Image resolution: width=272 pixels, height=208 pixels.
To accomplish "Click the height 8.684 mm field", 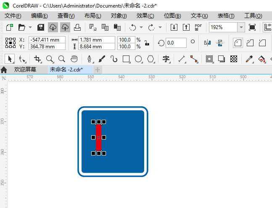I will tap(97, 47).
